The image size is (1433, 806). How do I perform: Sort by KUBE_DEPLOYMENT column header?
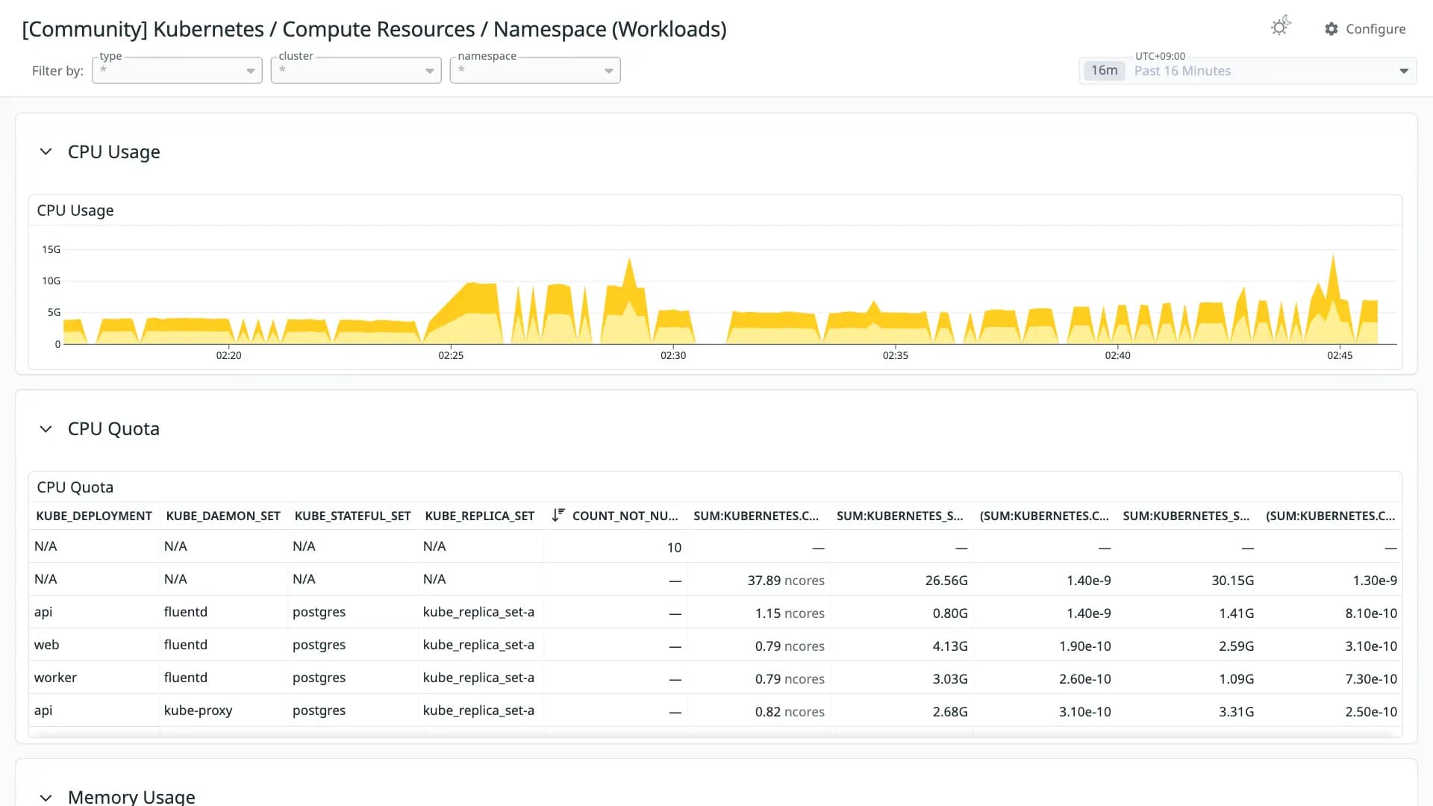tap(94, 516)
